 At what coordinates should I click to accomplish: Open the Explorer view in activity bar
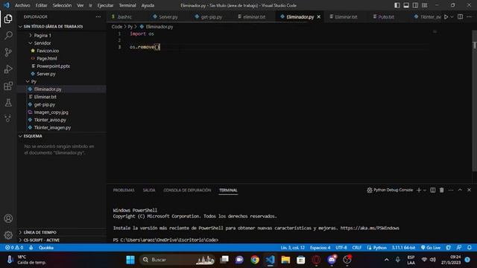click(x=8, y=19)
